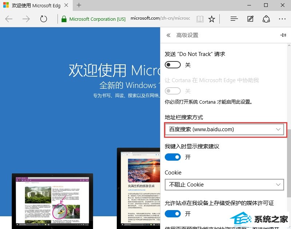Go back to the previous page
Image resolution: width=291 pixels, height=229 pixels.
[x=9, y=19]
